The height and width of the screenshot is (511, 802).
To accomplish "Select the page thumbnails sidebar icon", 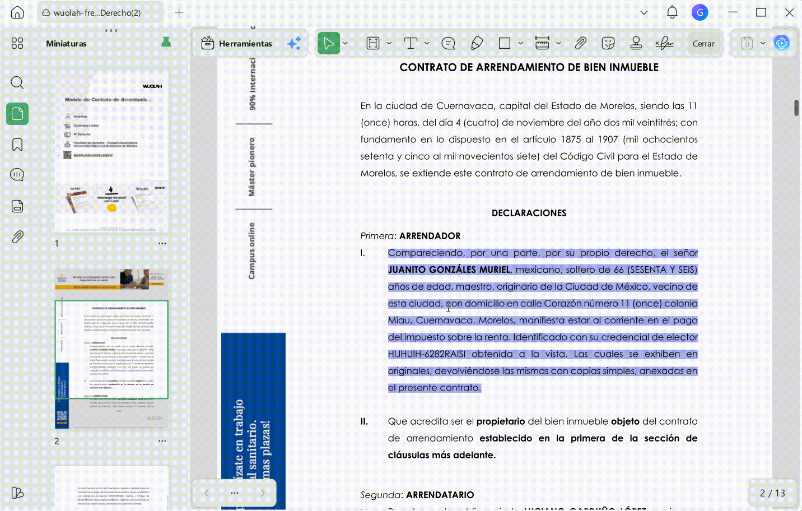I will (x=17, y=114).
